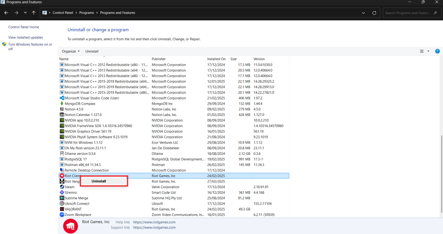Sort by the Publisher column header
443x234 pixels.
(x=178, y=59)
